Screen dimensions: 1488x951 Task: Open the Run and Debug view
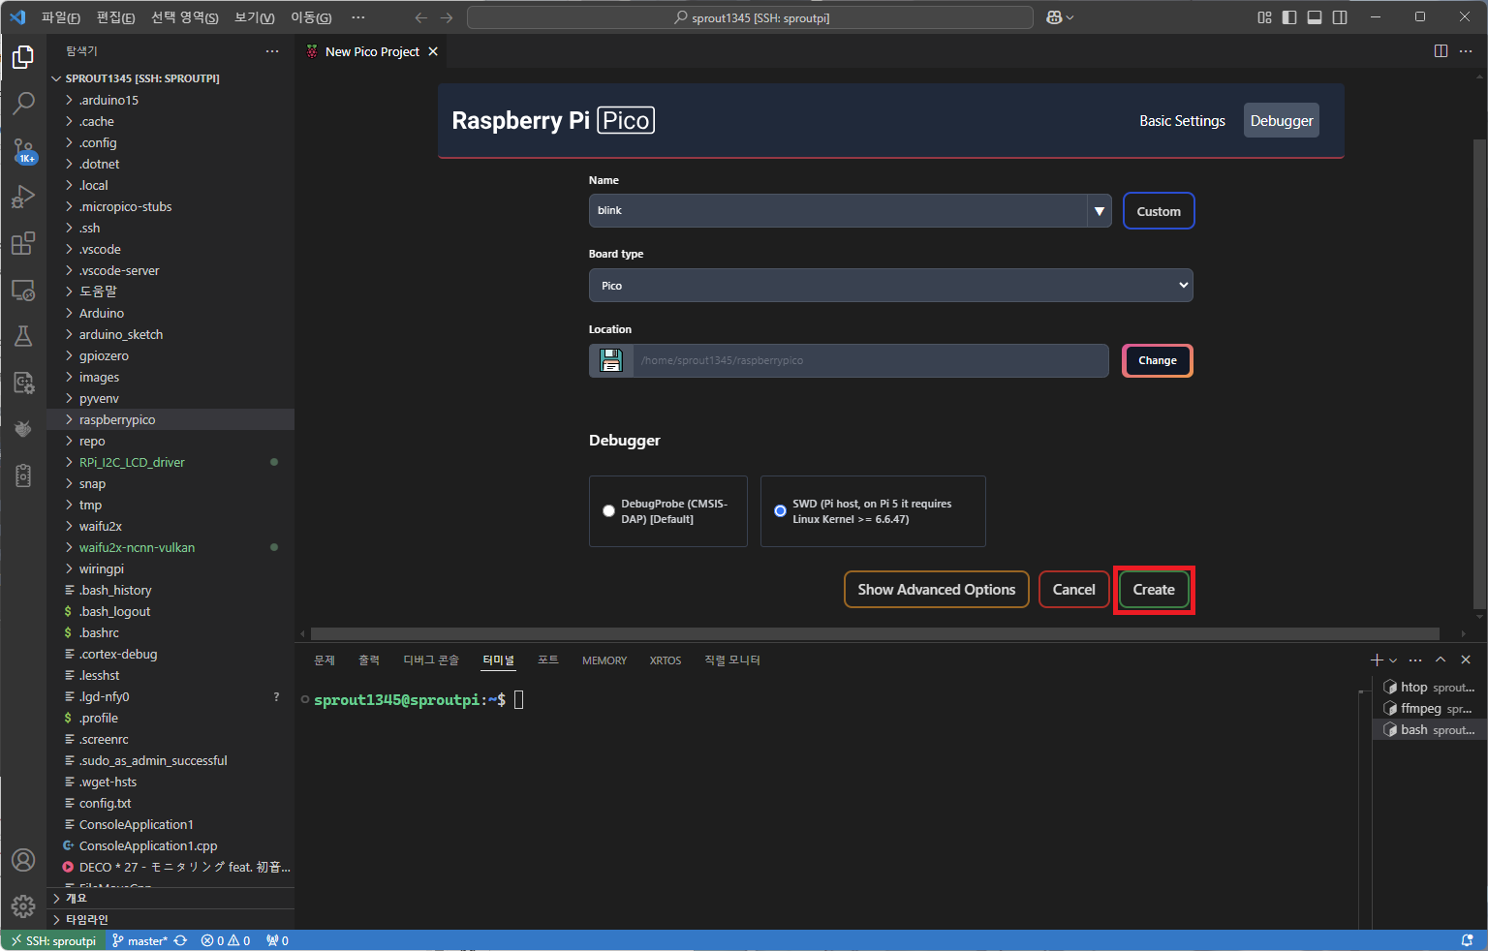23,197
